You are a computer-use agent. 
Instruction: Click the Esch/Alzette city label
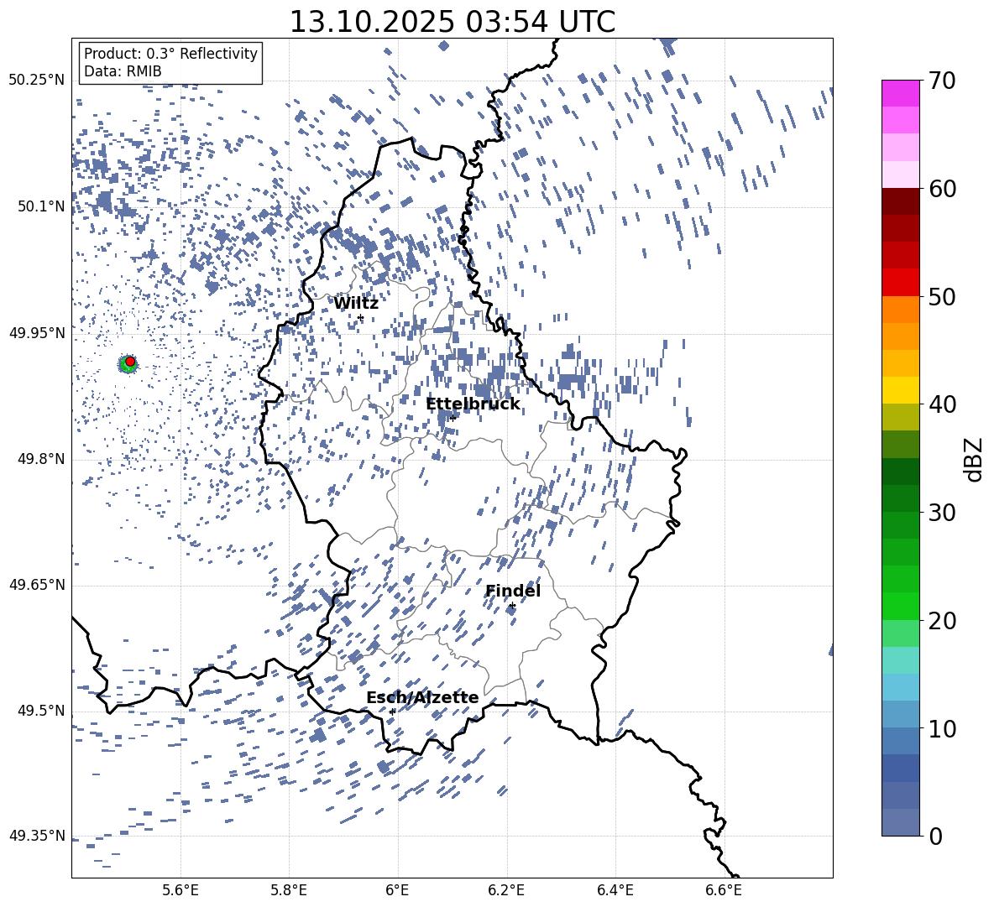coord(422,698)
